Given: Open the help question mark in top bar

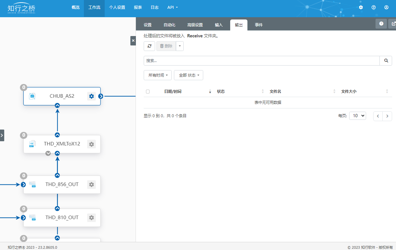Looking at the screenshot, I should coord(374,7).
